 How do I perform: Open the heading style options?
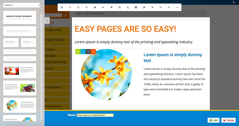click(119, 7)
